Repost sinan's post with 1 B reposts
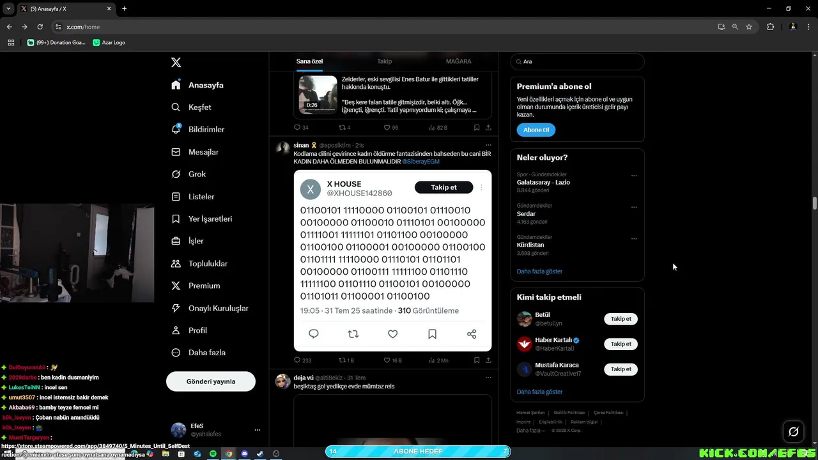 tap(346, 360)
